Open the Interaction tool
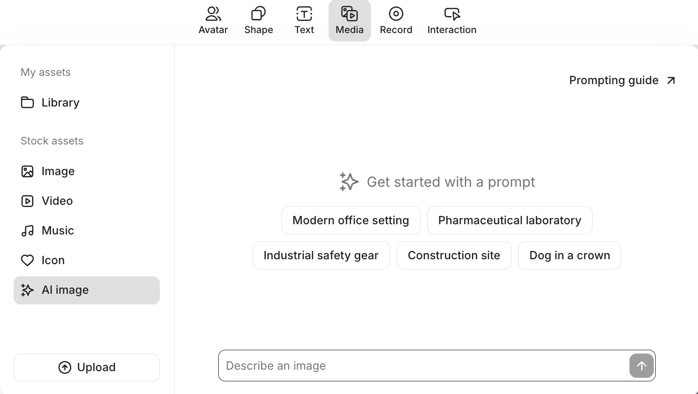The height and width of the screenshot is (394, 698). click(x=452, y=20)
